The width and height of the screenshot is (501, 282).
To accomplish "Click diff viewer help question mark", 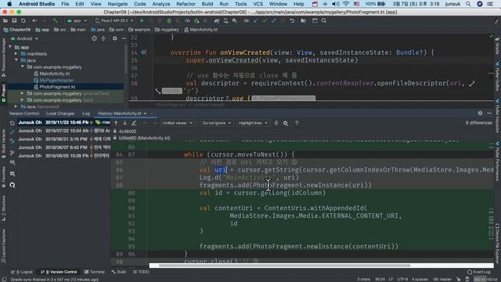I will pos(297,123).
